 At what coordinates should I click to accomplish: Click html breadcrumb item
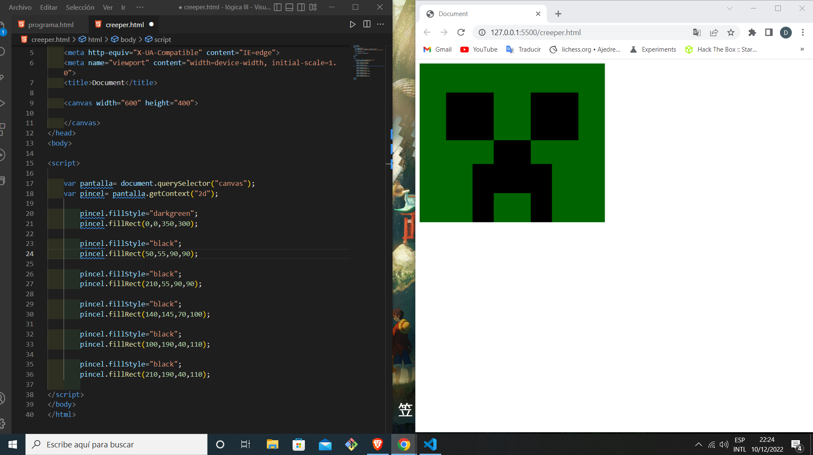click(x=95, y=39)
